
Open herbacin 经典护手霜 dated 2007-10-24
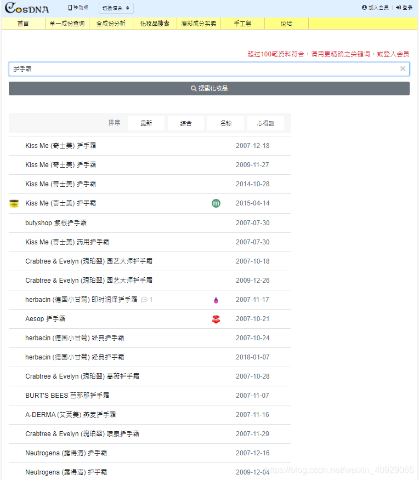(75, 338)
